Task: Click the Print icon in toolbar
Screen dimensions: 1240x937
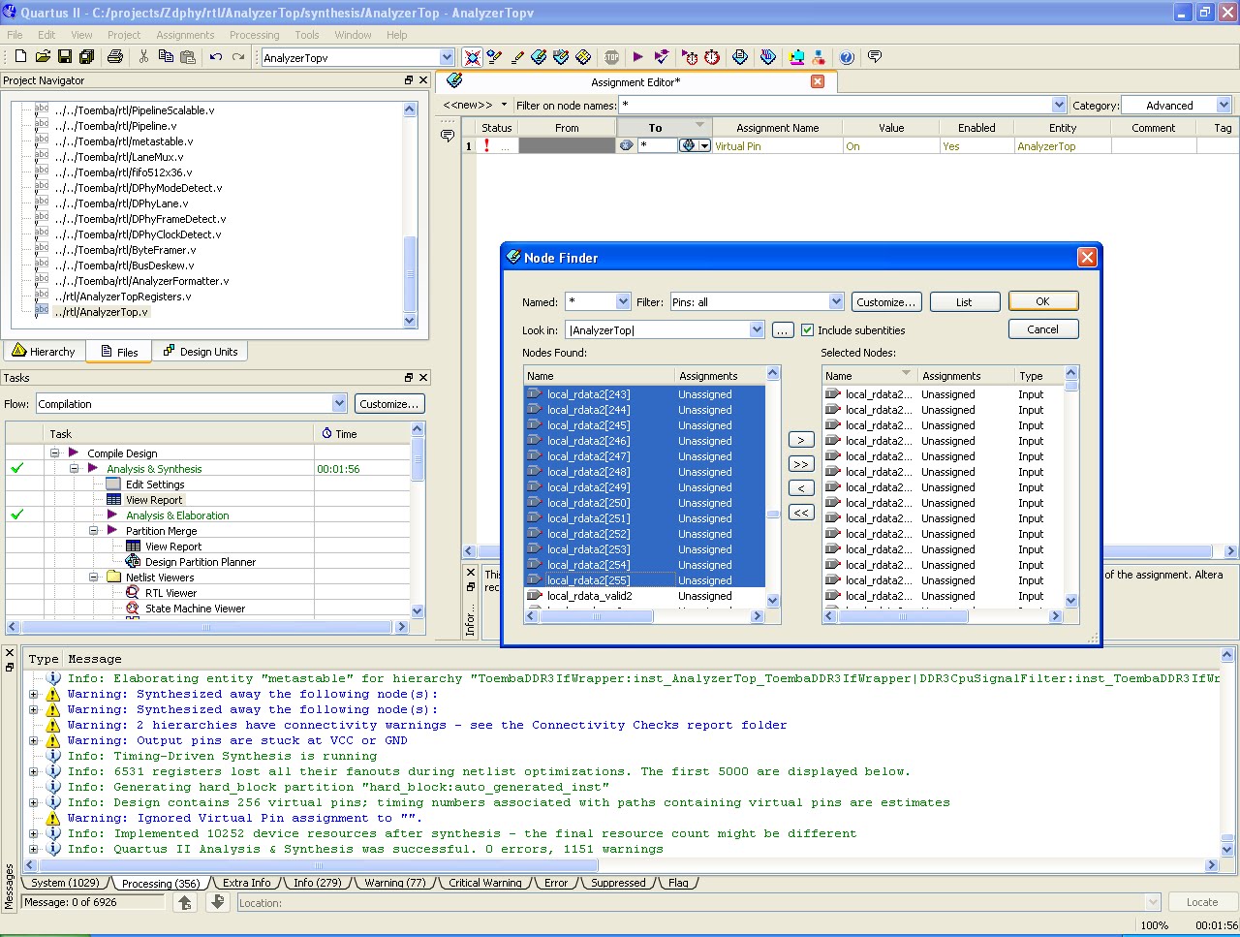Action: 115,57
